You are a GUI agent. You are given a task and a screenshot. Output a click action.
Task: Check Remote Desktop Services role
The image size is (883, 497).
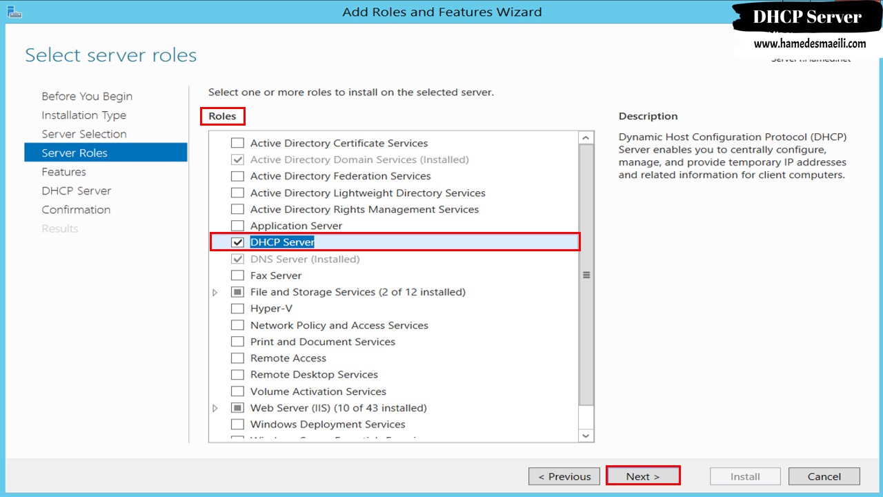tap(237, 375)
